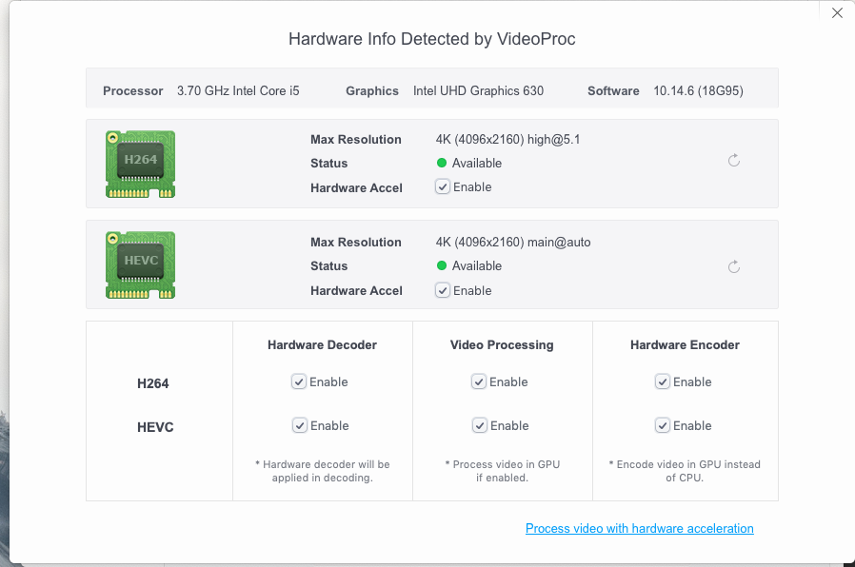Close the Hardware Info dialog
Screen dimensions: 855x567
(x=837, y=13)
